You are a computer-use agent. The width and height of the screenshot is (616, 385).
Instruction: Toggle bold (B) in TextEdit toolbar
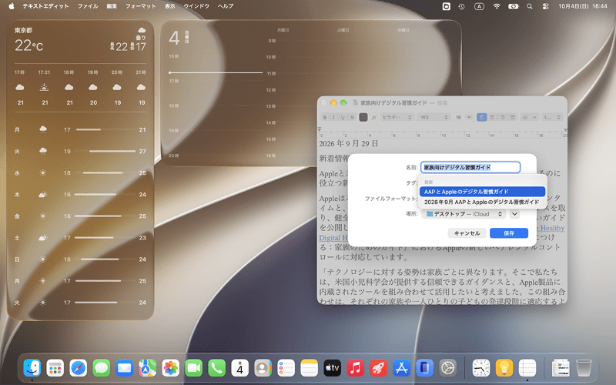(325, 117)
